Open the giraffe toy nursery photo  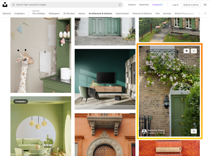[41, 55]
